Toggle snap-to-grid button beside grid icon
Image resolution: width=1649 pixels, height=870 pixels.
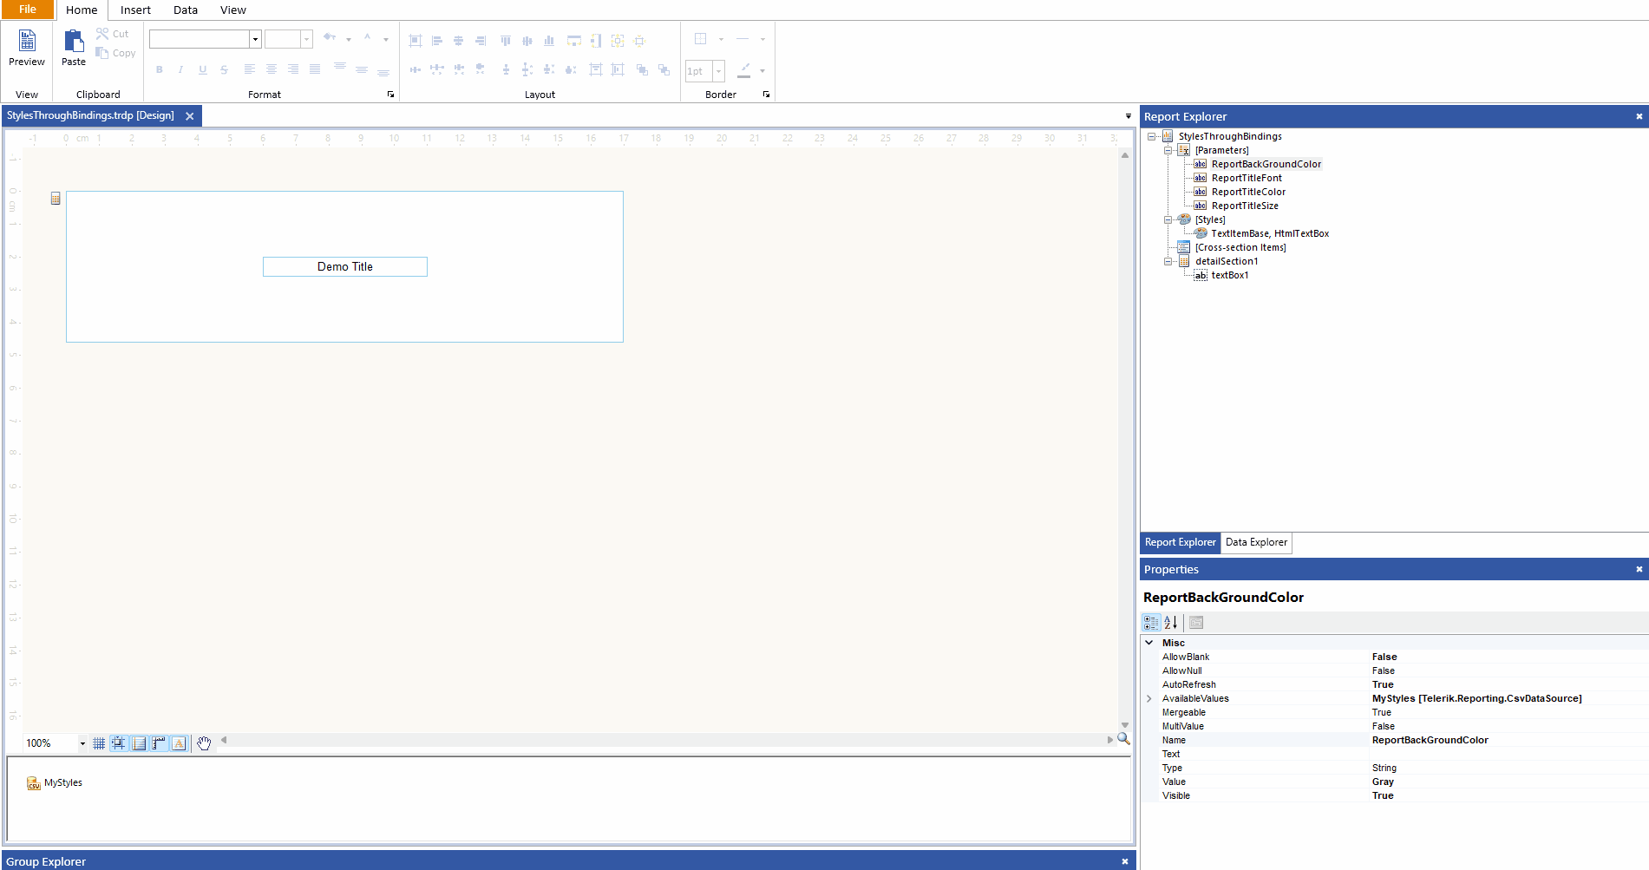coord(119,743)
